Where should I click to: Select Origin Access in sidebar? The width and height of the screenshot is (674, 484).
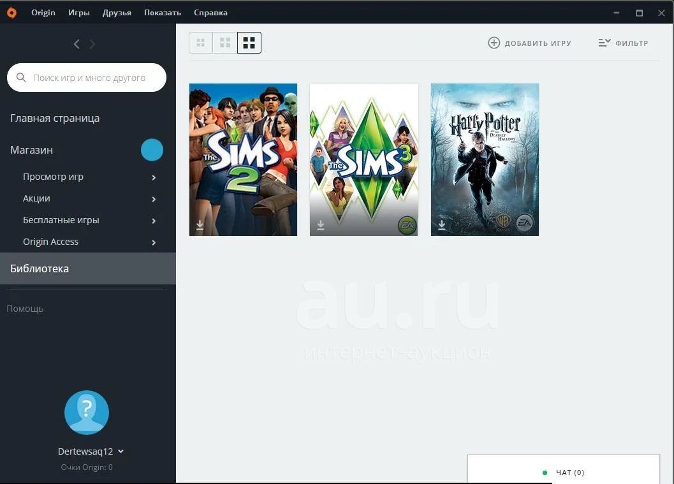coord(51,242)
